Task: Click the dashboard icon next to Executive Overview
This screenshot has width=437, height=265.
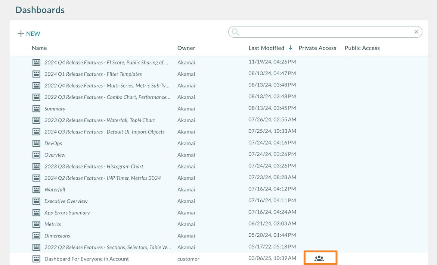Action: 36,201
